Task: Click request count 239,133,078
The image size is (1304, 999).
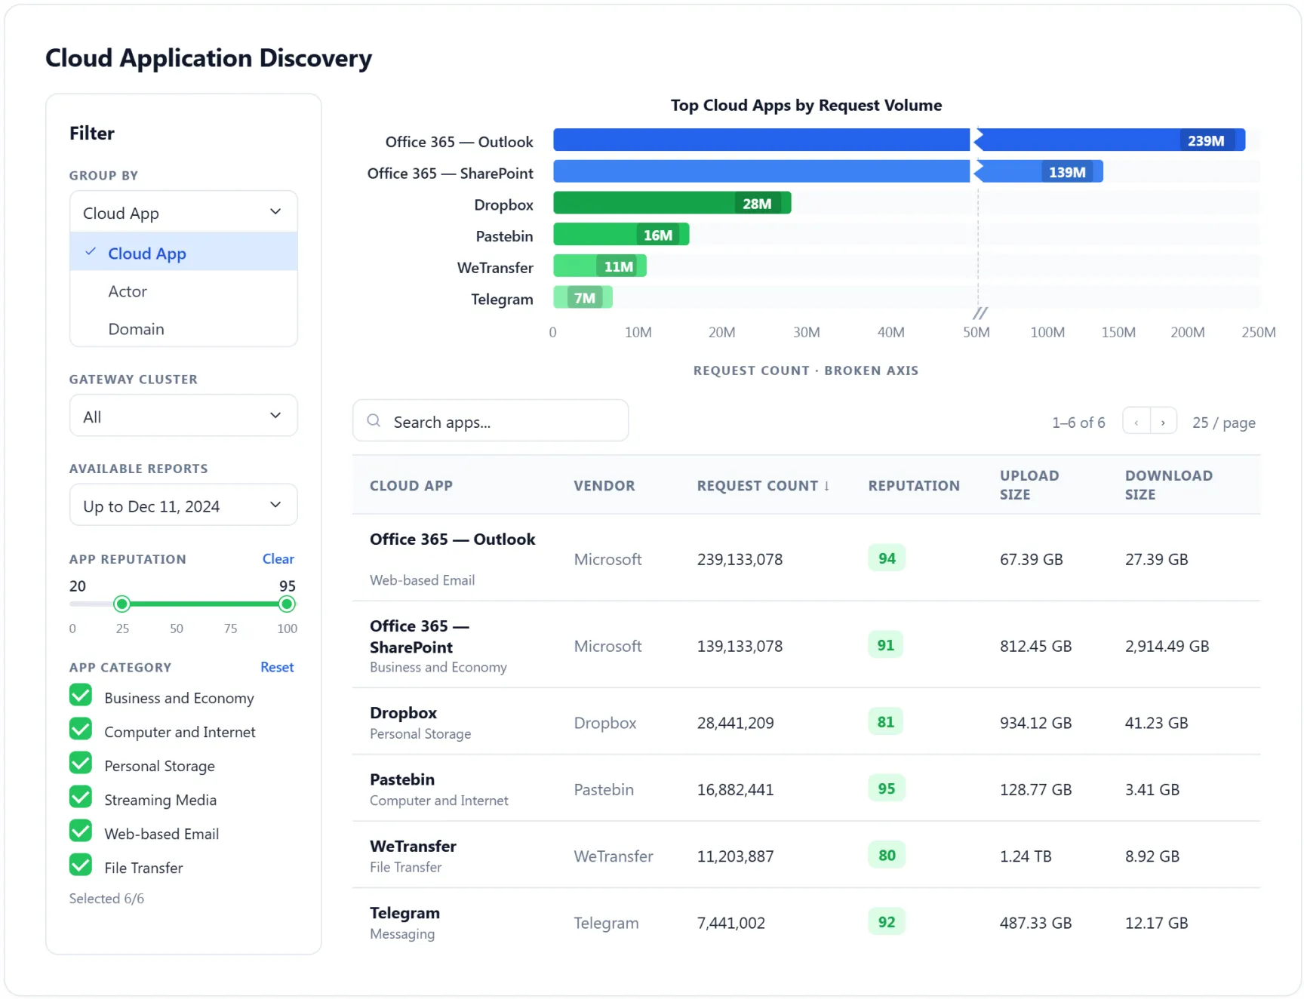Action: pos(740,559)
